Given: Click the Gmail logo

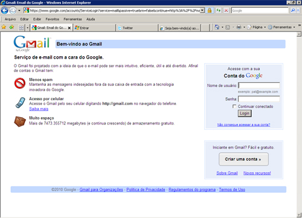Looking at the screenshot, I should tap(32, 43).
